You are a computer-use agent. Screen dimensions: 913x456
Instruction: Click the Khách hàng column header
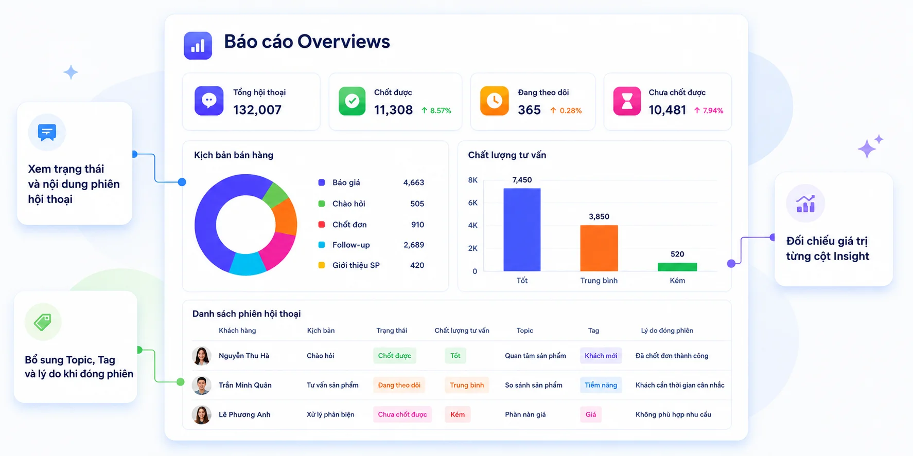click(x=237, y=331)
